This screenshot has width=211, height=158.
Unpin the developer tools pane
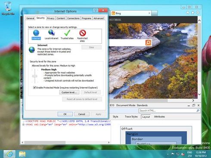pos(193,105)
